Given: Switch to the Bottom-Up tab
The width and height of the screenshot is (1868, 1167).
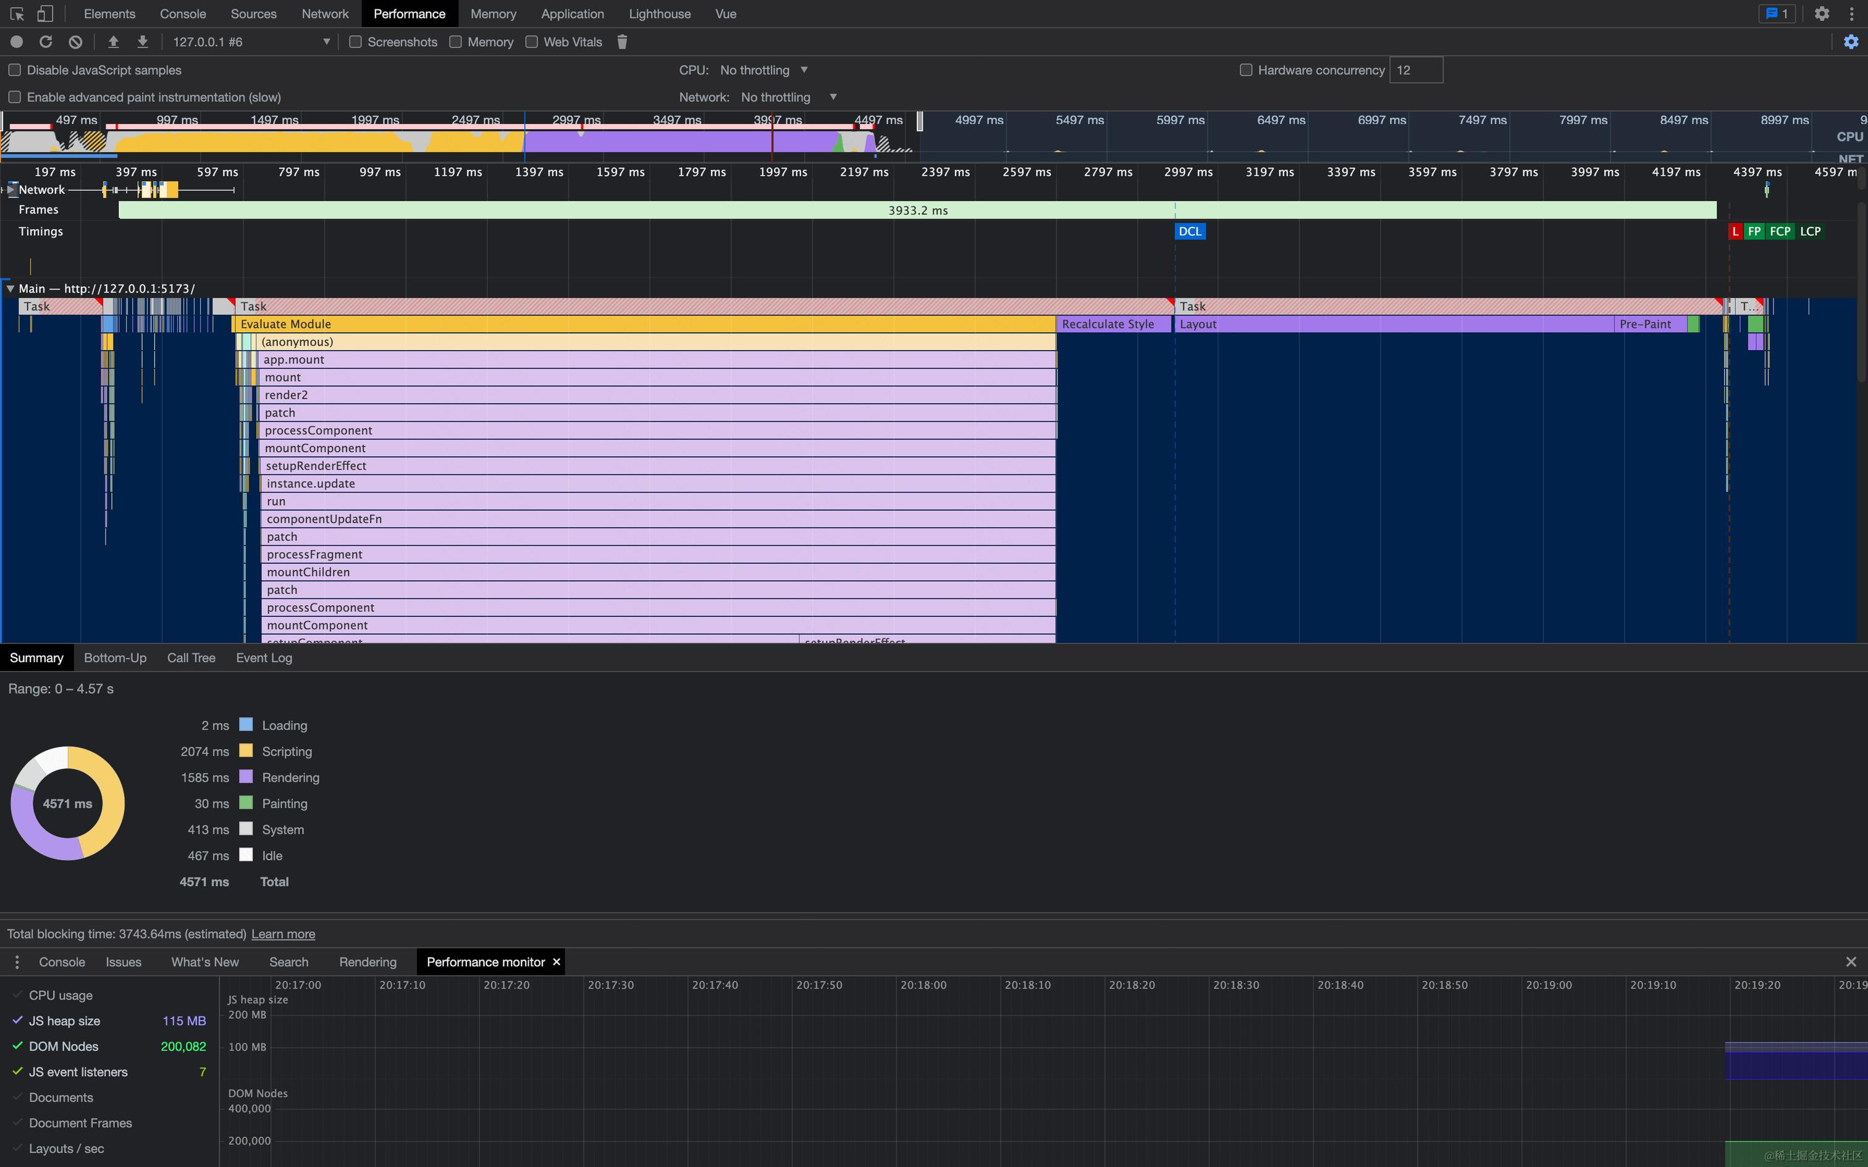Looking at the screenshot, I should tap(115, 658).
